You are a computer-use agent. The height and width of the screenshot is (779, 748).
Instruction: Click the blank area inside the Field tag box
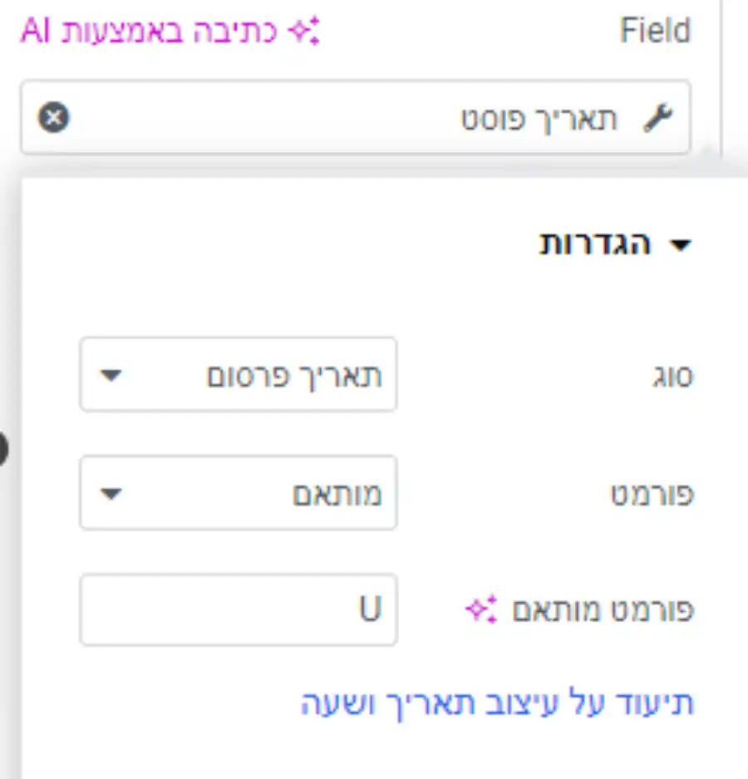pos(263,118)
